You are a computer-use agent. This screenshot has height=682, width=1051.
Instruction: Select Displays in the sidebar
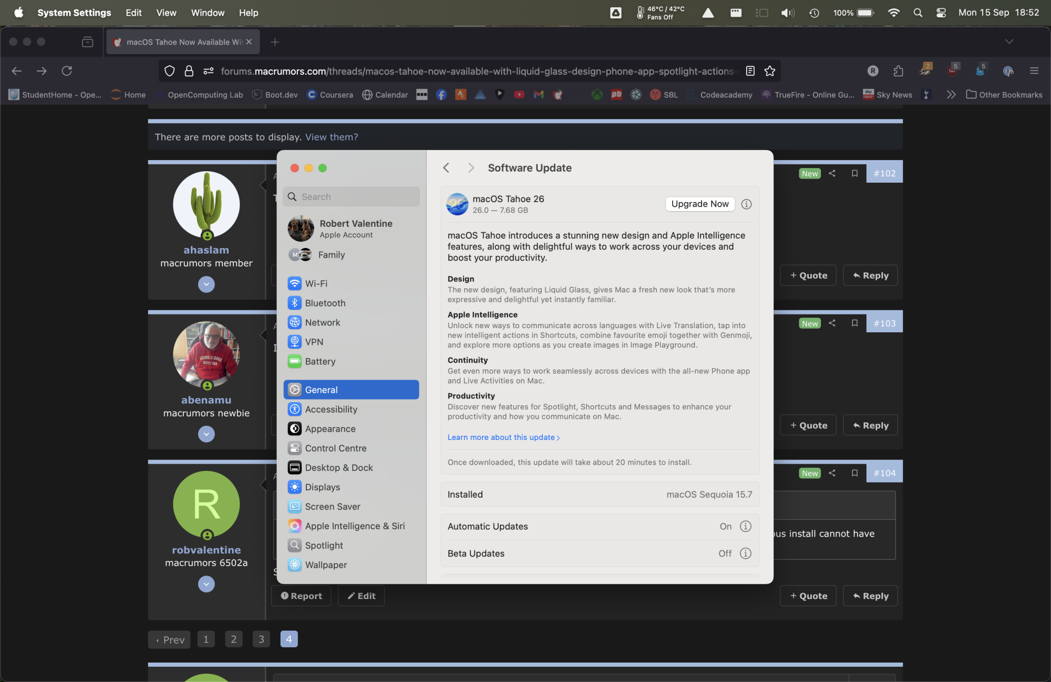322,487
